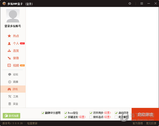Open the 直播 section

point(16,82)
